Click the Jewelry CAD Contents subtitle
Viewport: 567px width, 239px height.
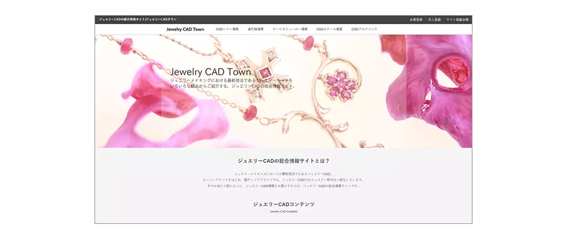coord(283,211)
